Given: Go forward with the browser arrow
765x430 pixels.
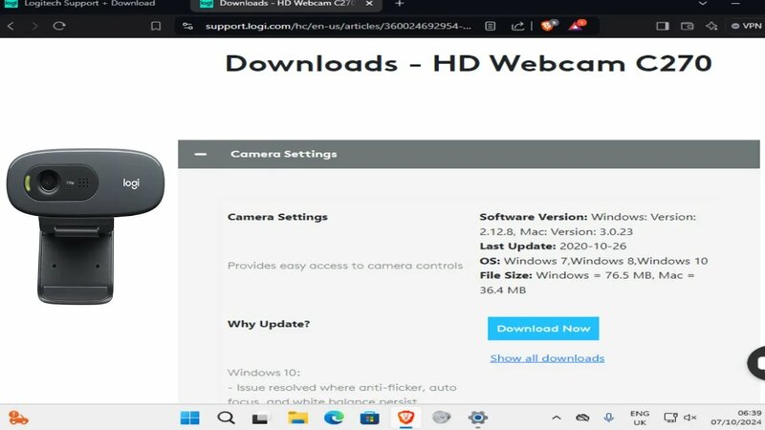Looking at the screenshot, I should pos(34,26).
